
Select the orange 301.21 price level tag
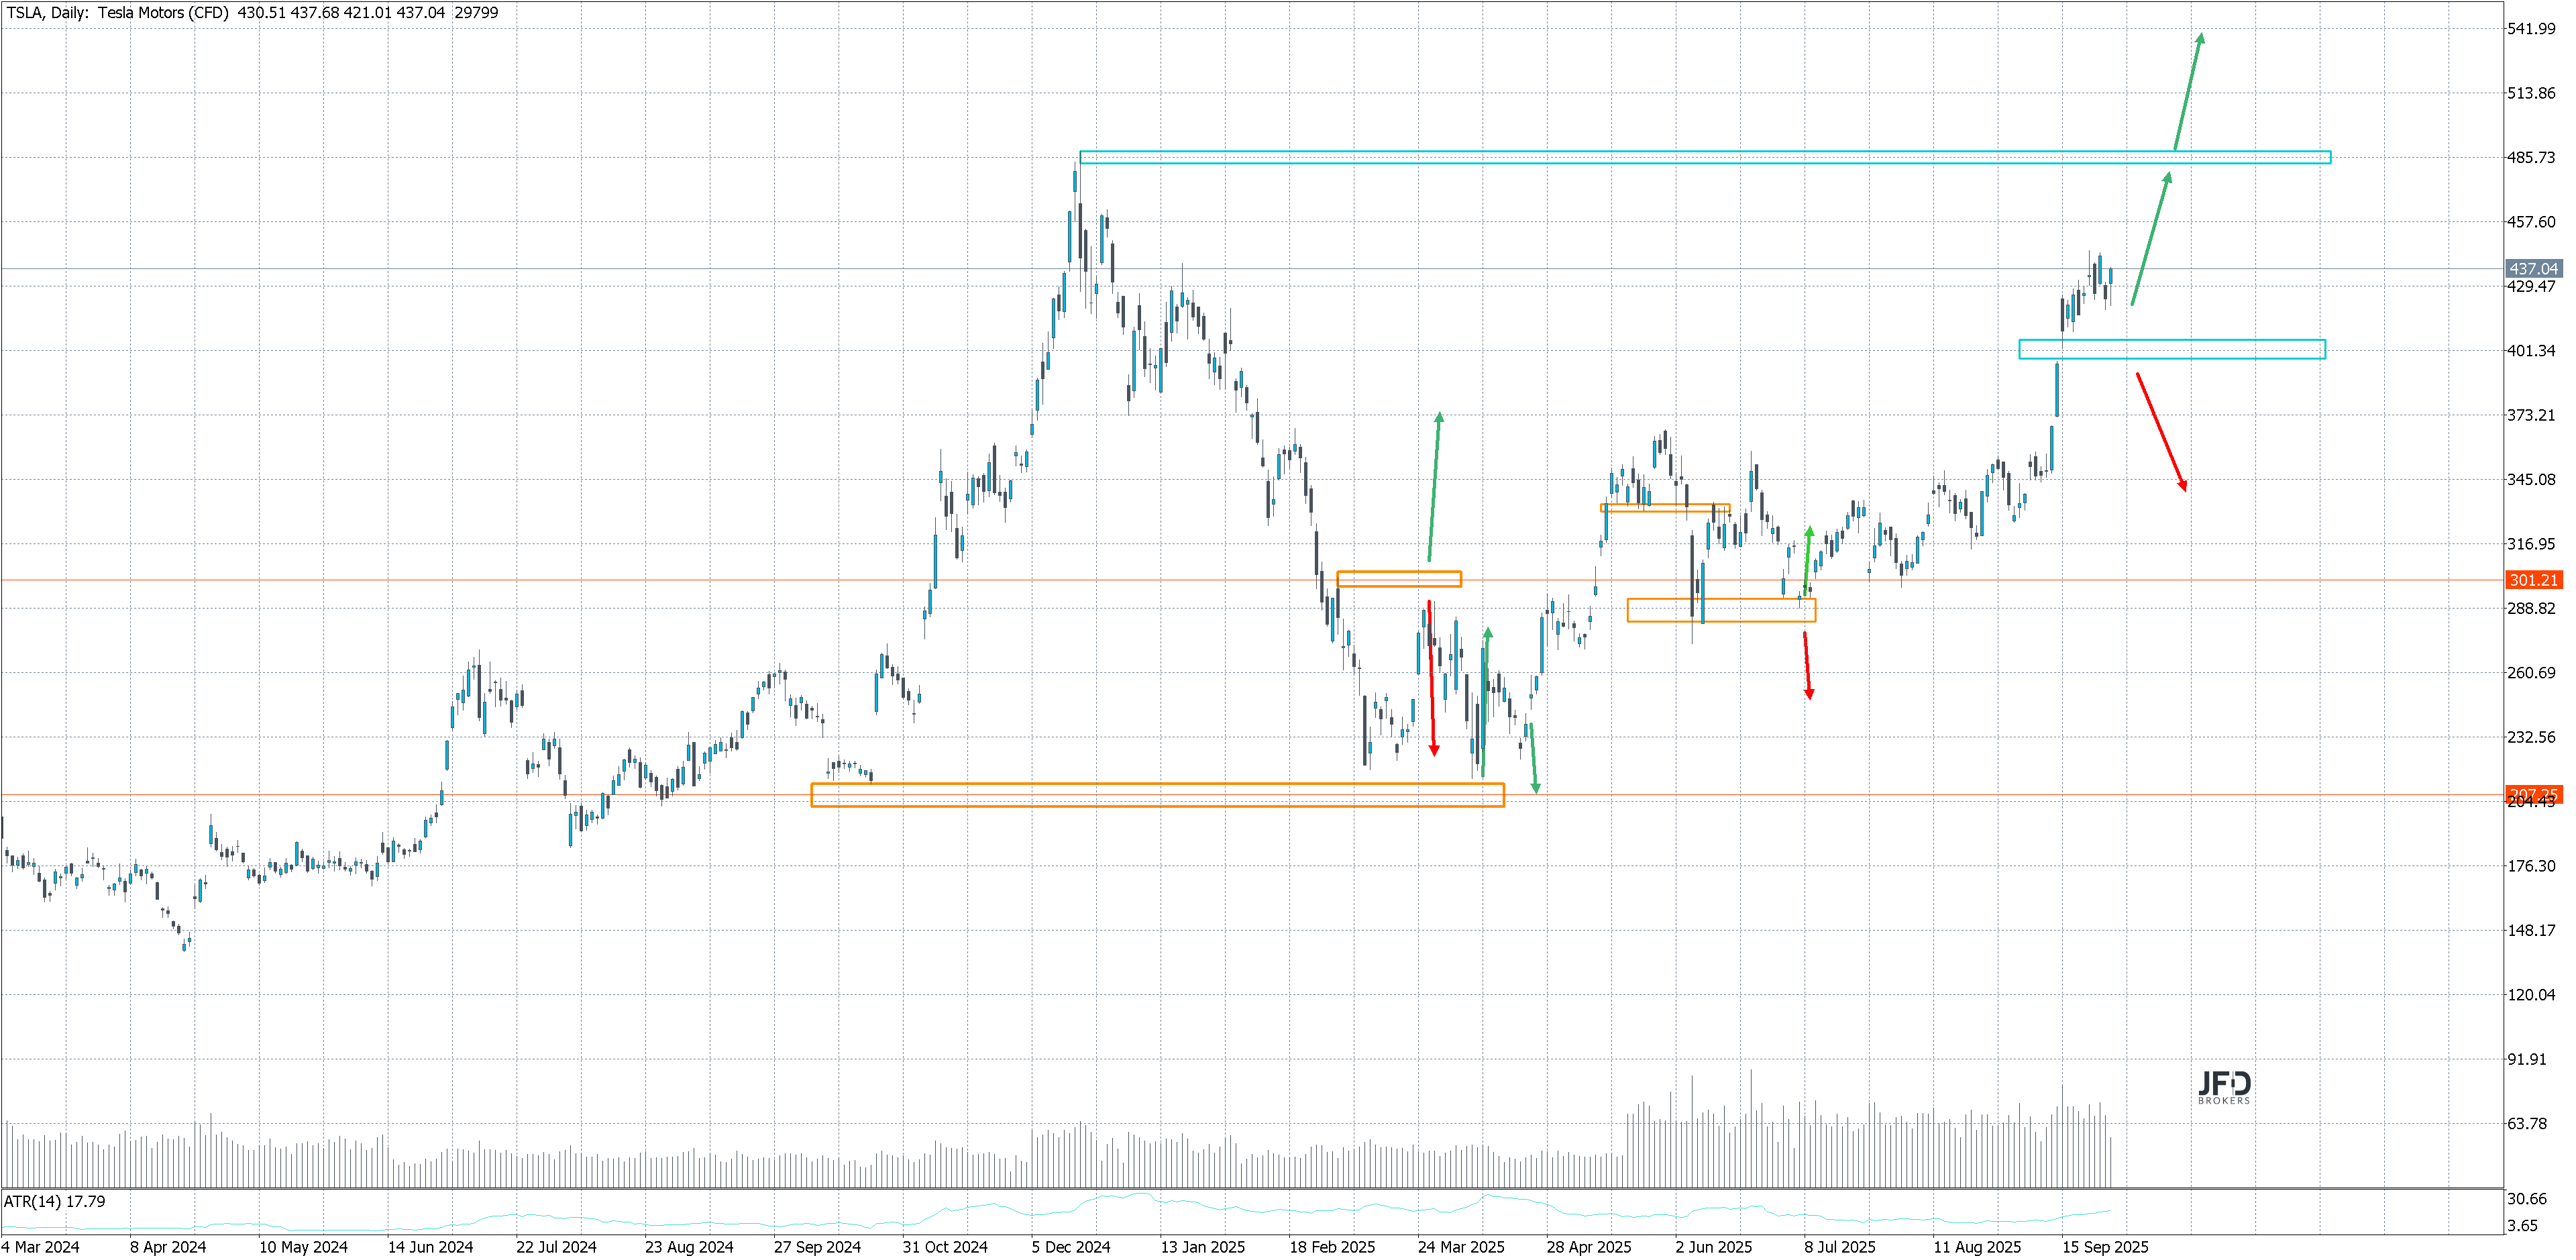(x=2533, y=580)
